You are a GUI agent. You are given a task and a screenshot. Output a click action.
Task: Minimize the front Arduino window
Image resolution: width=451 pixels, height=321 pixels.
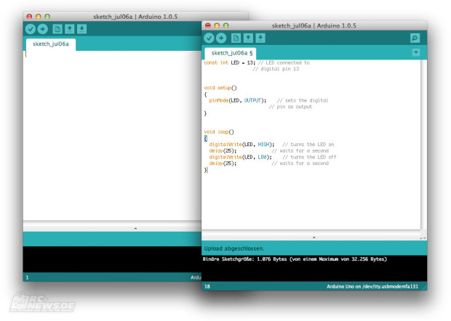pyautogui.click(x=217, y=25)
